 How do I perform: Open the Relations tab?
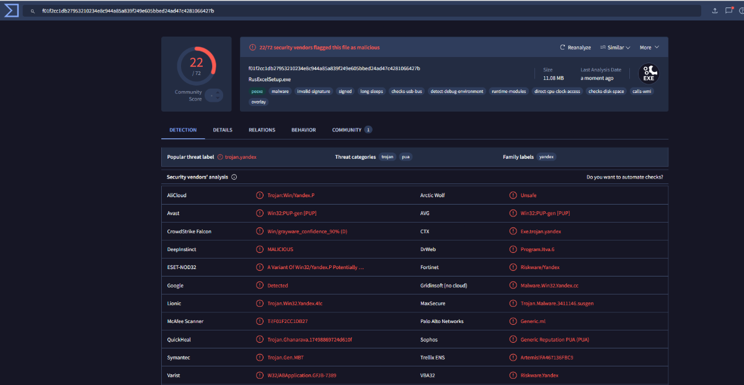[x=262, y=130]
